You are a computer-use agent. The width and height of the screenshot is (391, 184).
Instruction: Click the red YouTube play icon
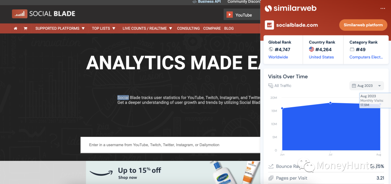coord(230,15)
